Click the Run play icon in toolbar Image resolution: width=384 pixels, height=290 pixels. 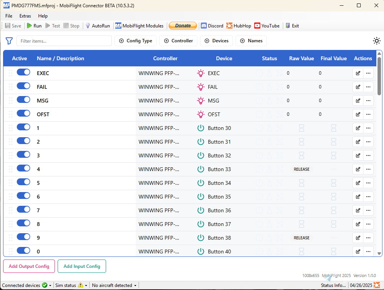point(29,26)
